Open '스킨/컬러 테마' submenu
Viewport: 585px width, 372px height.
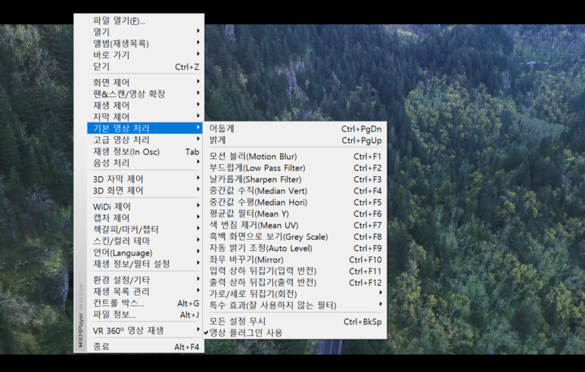145,241
